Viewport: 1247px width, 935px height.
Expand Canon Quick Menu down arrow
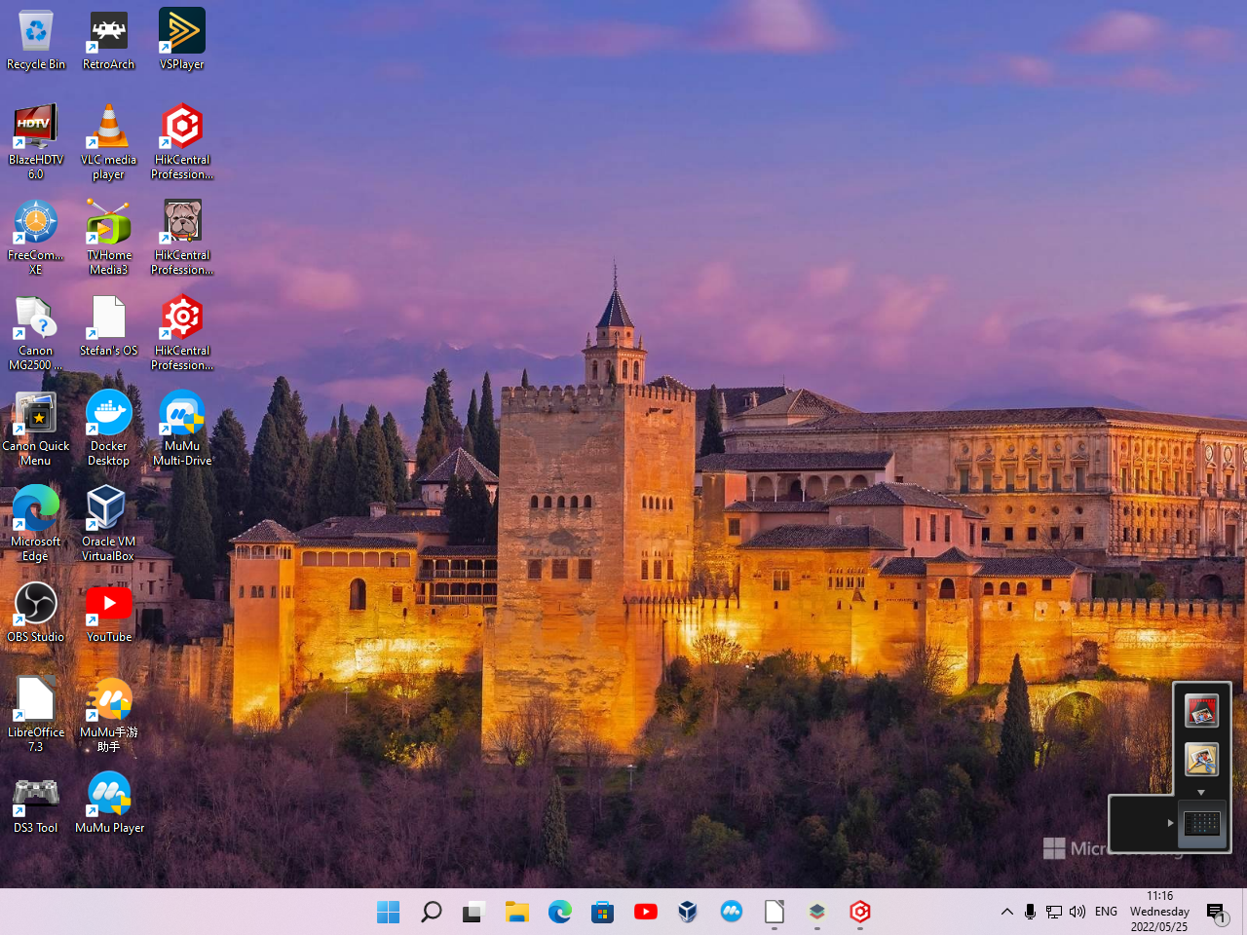tap(1201, 793)
